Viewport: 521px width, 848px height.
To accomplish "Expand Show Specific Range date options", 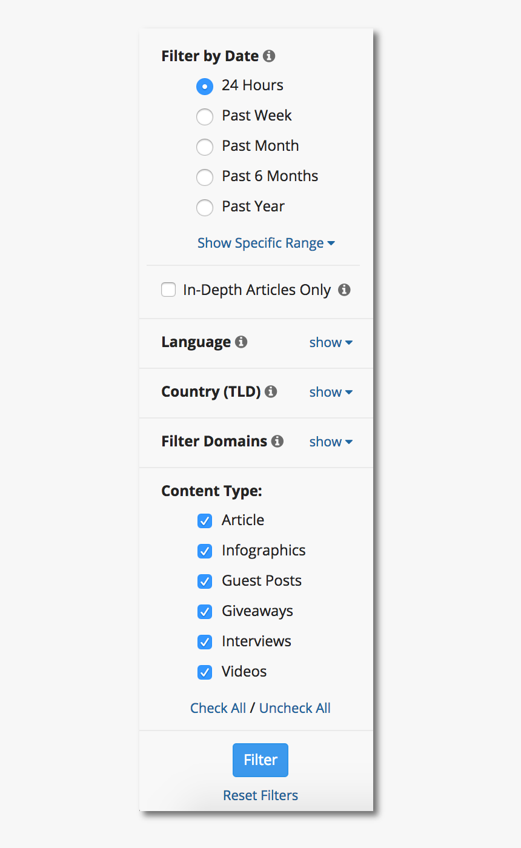I will tap(266, 243).
